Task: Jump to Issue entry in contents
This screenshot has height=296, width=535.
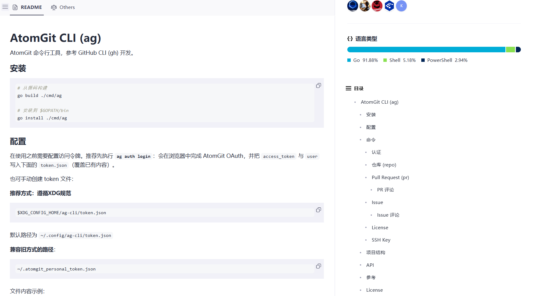Action: pos(377,202)
